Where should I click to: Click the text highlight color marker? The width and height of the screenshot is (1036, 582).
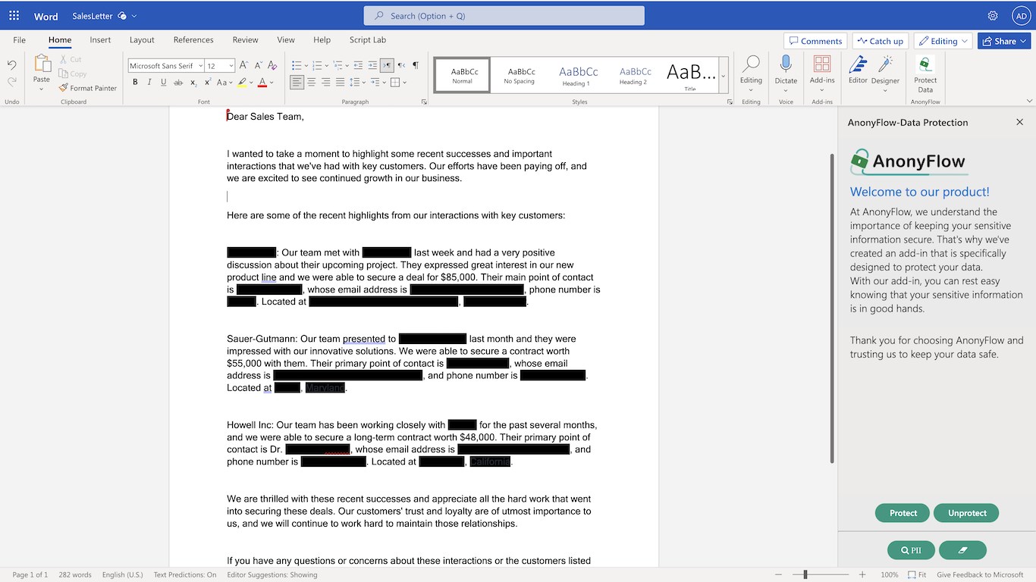click(242, 83)
